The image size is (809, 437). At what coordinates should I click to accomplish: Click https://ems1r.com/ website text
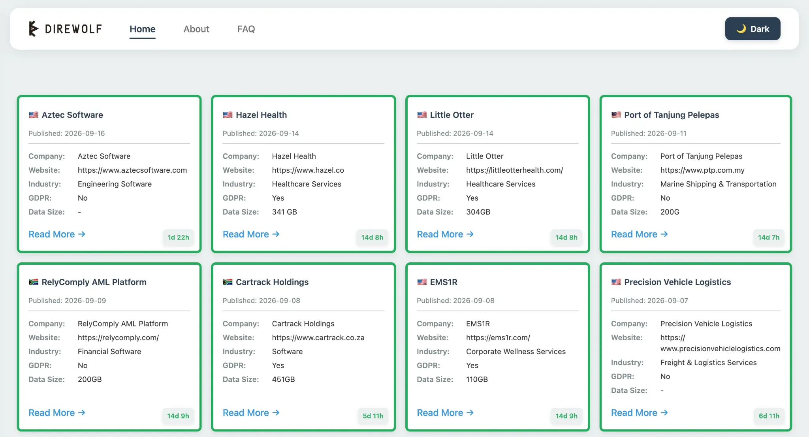pyautogui.click(x=498, y=338)
